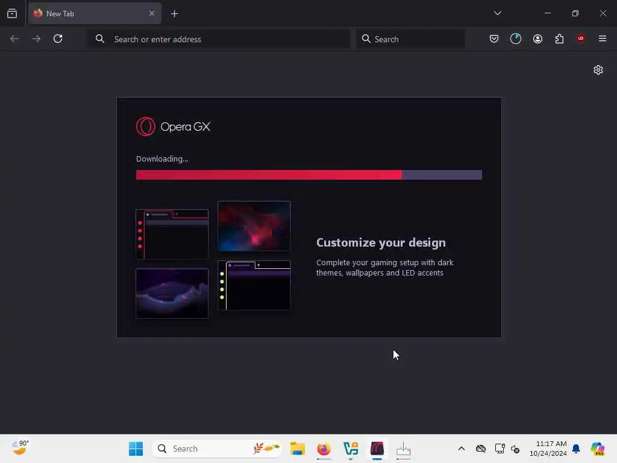Go back with the back arrow

(x=14, y=39)
